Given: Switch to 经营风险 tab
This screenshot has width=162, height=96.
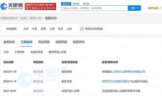Looking at the screenshot, I should [61, 42].
